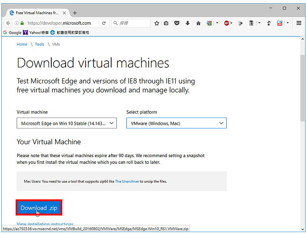Open dropdown arrow beside the clipboard extension
The height and width of the screenshot is (234, 306).
259,23
